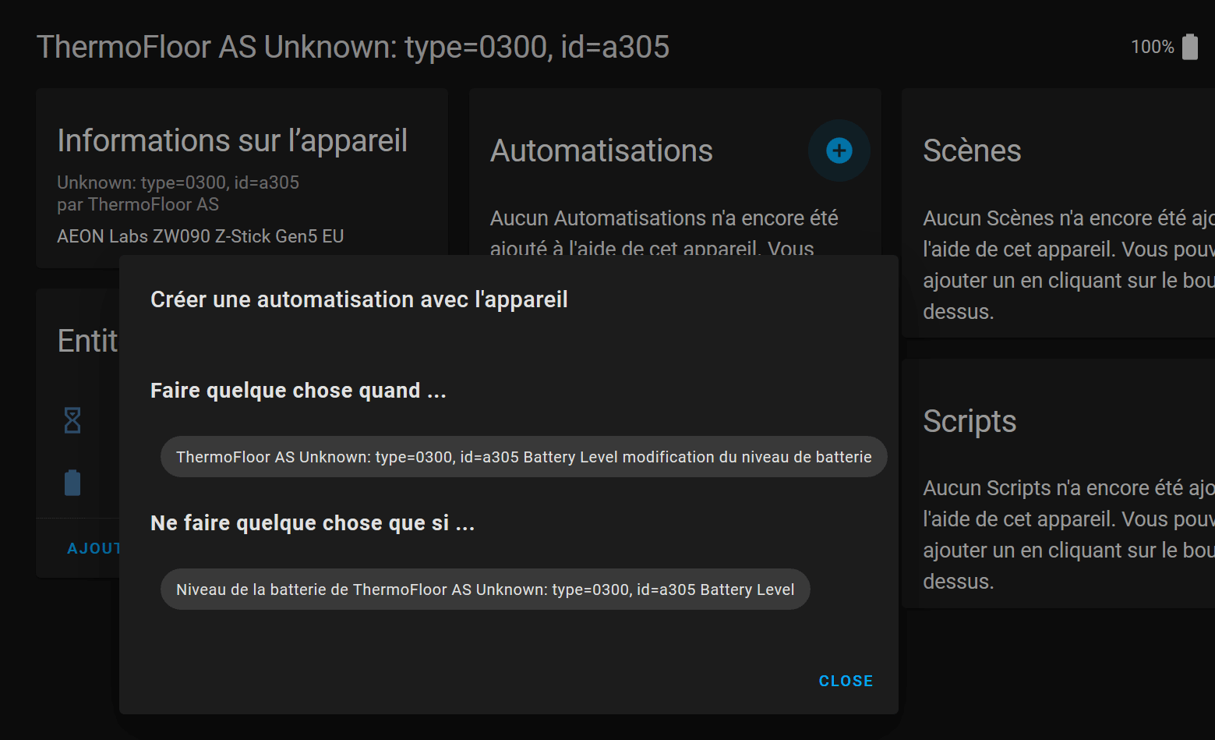
Task: Close the automation dialog with CLOSE
Action: point(846,681)
